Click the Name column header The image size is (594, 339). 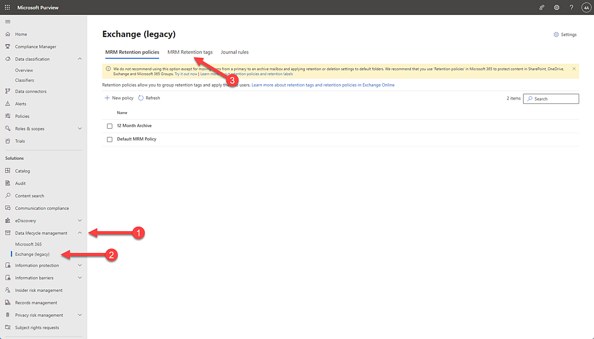tap(122, 113)
